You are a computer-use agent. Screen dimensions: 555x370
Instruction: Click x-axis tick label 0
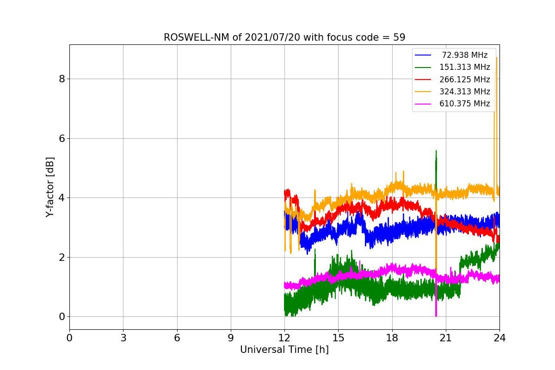[69, 338]
